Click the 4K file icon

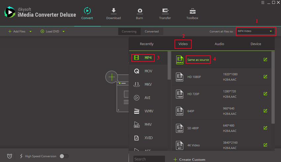[x=180, y=145]
